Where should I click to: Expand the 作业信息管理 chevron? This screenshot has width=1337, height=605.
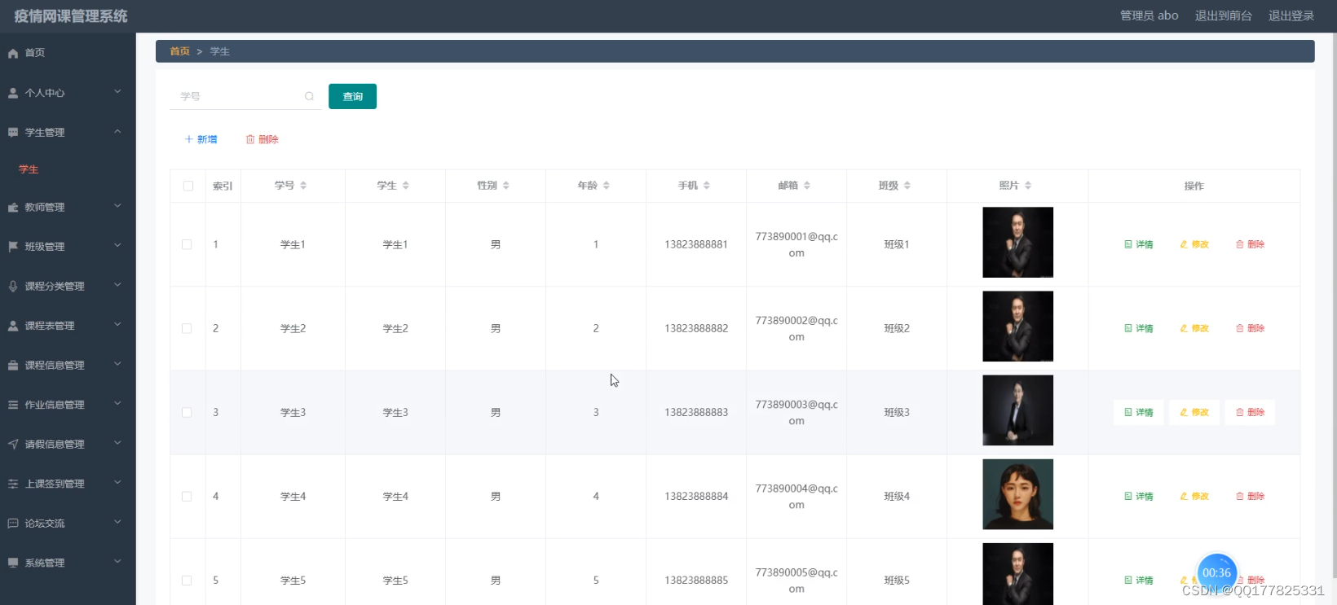[x=117, y=403]
